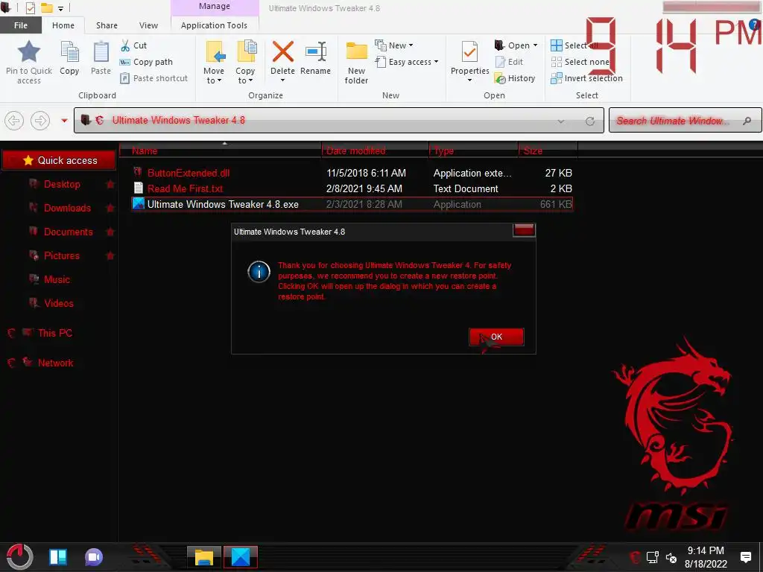Image resolution: width=763 pixels, height=572 pixels.
Task: Open the Properties dropdown arrow
Action: click(469, 80)
